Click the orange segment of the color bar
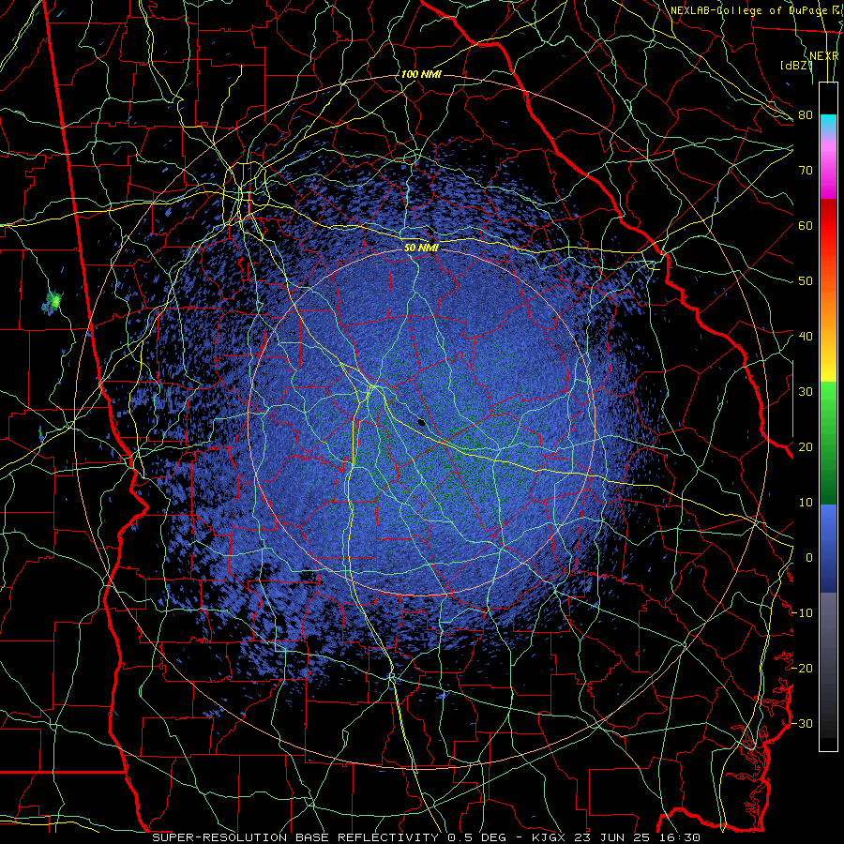 [828, 307]
